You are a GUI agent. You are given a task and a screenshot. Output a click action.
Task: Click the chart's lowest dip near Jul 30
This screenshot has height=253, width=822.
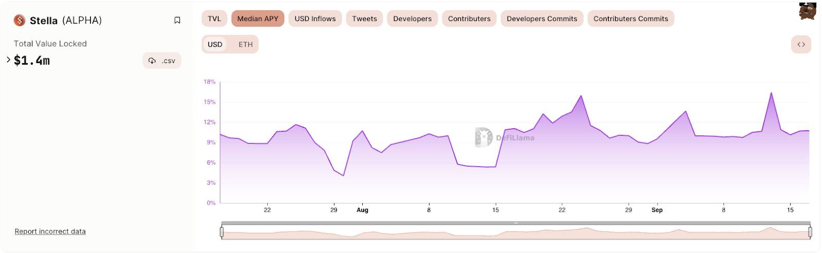pyautogui.click(x=343, y=176)
